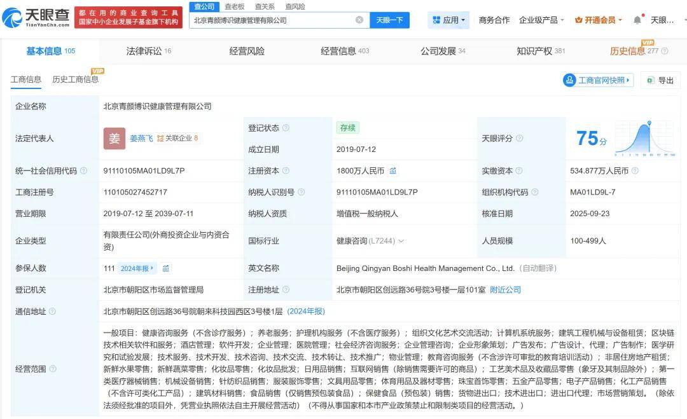
Task: Click help icon next to 经营范围
Action: coord(53,369)
